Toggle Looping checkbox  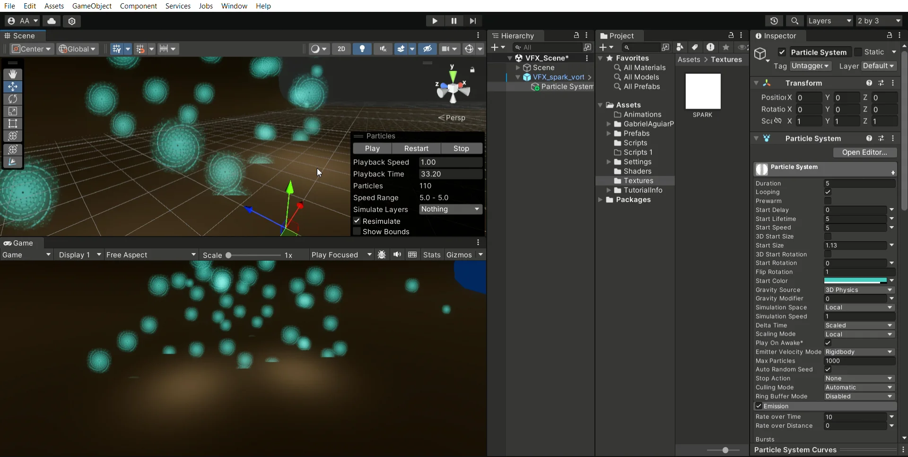coord(828,192)
